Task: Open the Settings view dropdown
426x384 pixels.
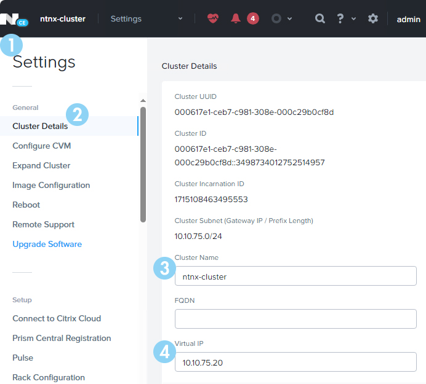Action: (147, 18)
